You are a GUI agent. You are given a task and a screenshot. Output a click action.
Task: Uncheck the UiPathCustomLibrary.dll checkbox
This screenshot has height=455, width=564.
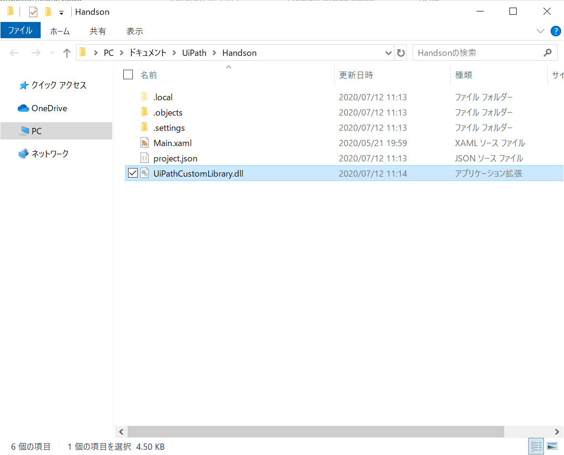point(133,173)
